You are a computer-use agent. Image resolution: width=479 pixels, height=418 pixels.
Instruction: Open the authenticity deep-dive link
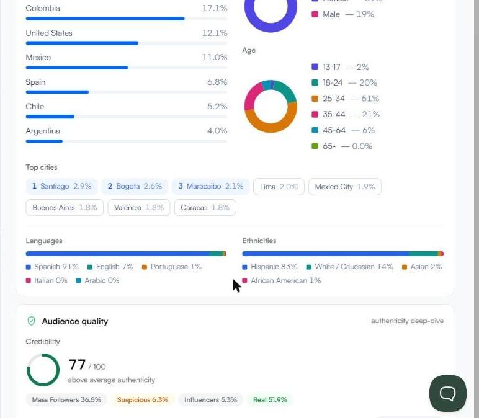coord(407,321)
